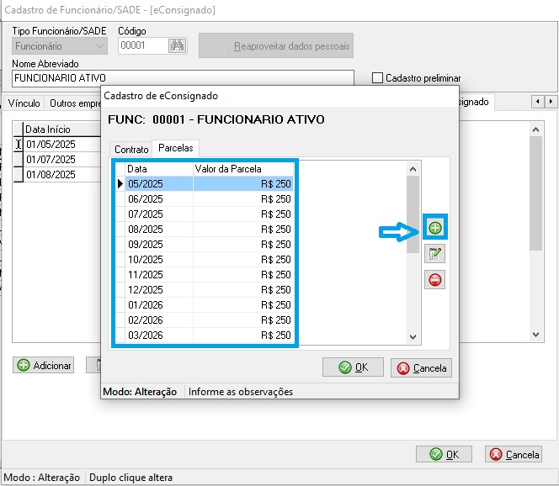Screen dimensions: 559x486
Task: Click the edit installment pencil icon
Action: (435, 254)
